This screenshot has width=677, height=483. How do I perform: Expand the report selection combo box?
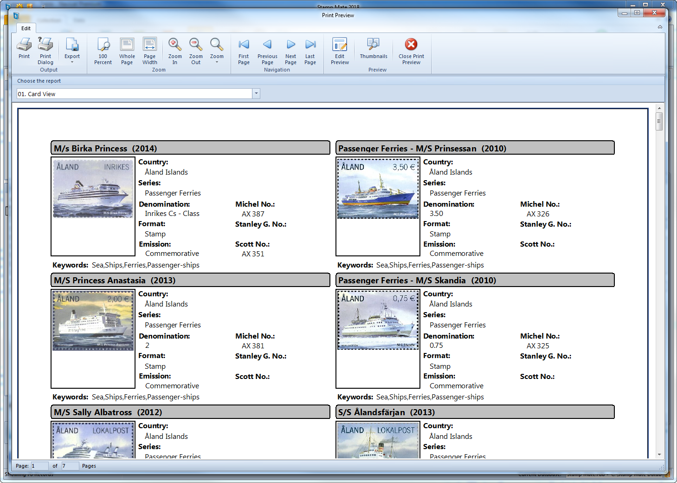coord(256,94)
